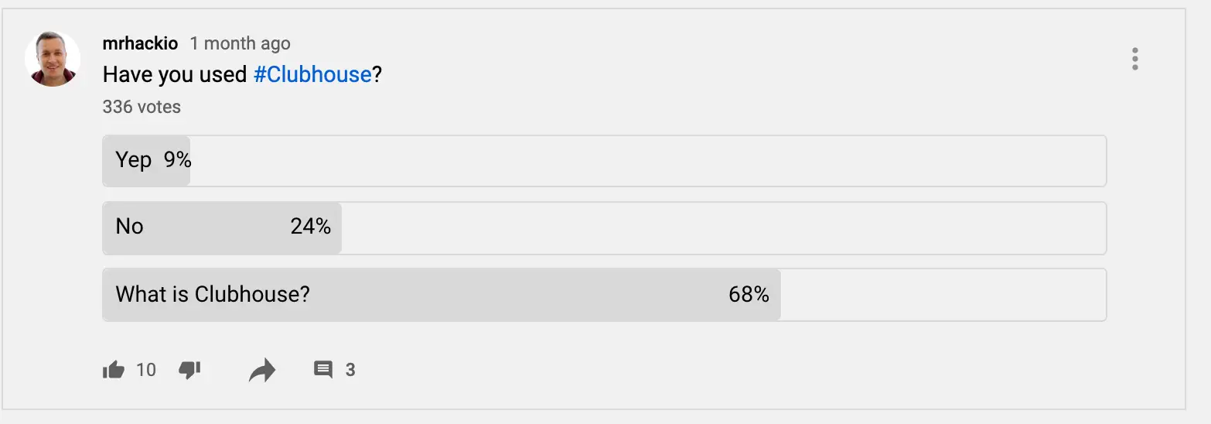This screenshot has width=1211, height=424.
Task: Open comments via the speech bubble icon
Action: 322,370
